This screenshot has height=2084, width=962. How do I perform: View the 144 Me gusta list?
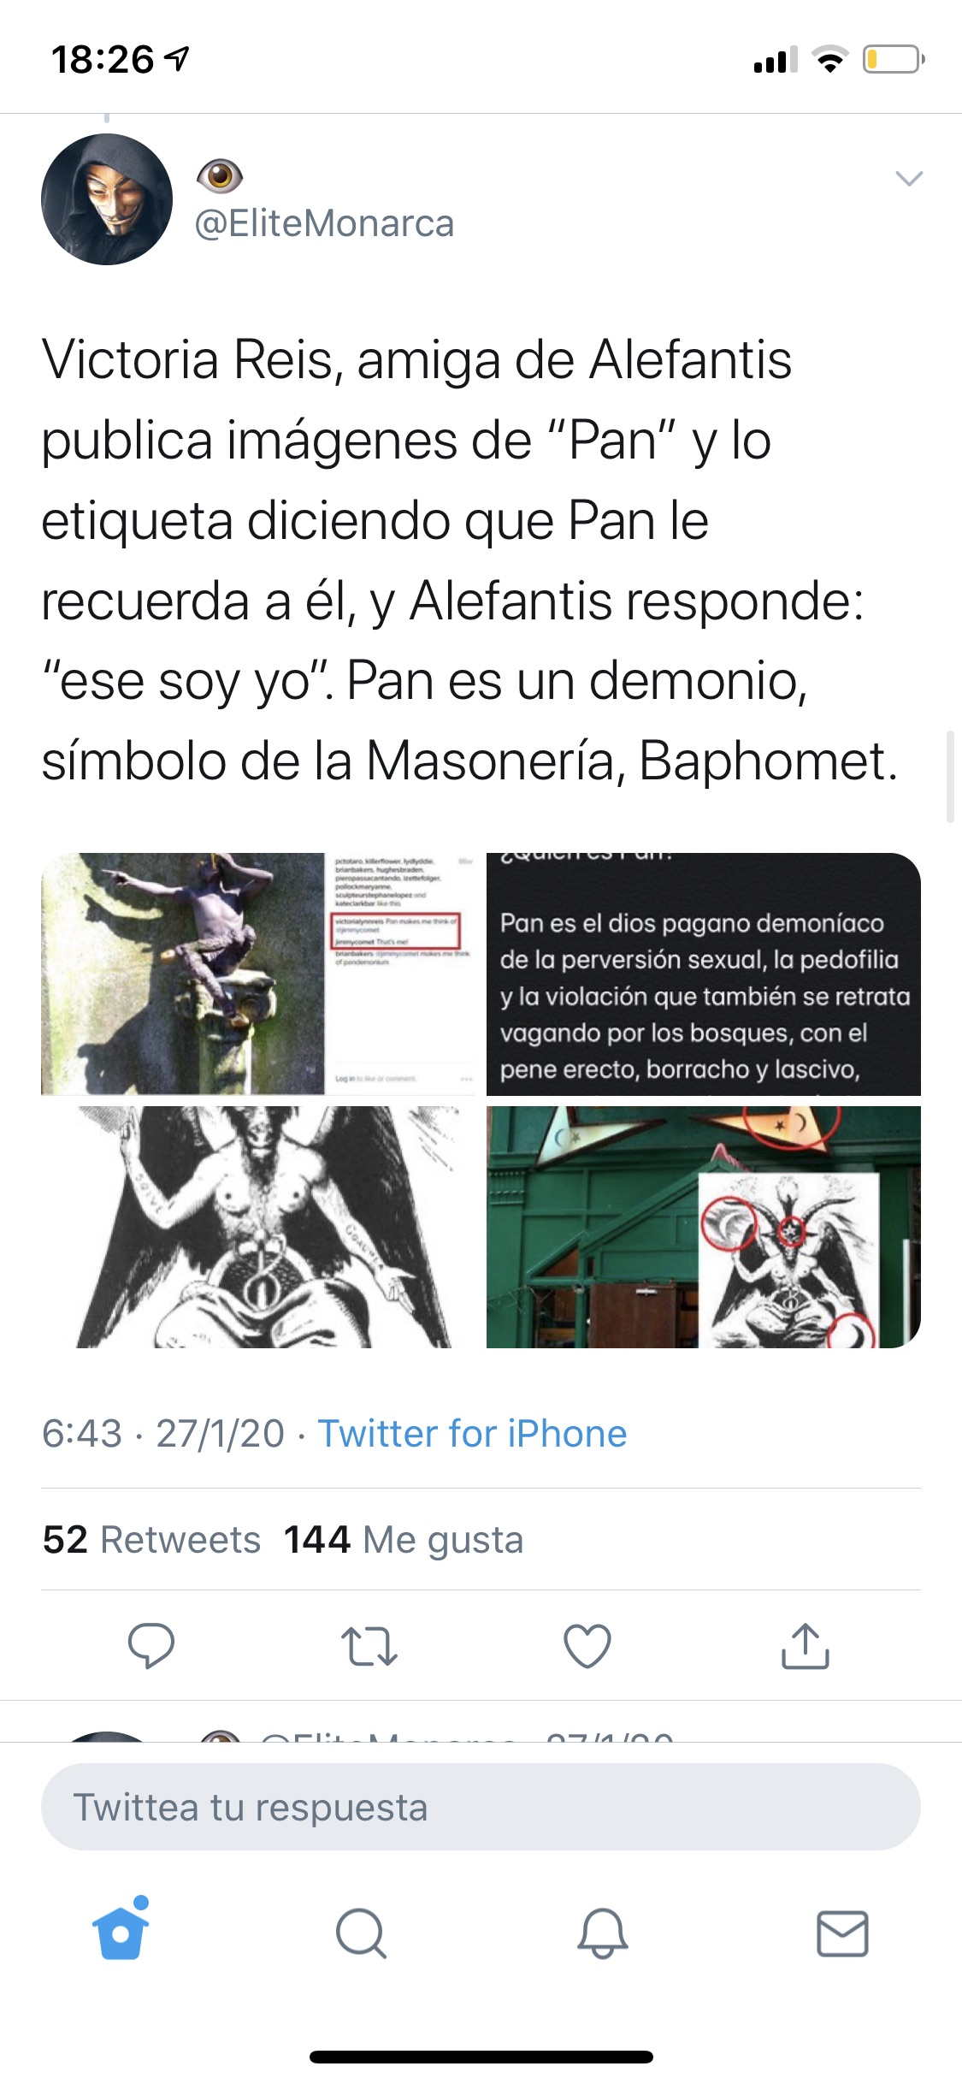click(x=403, y=1539)
